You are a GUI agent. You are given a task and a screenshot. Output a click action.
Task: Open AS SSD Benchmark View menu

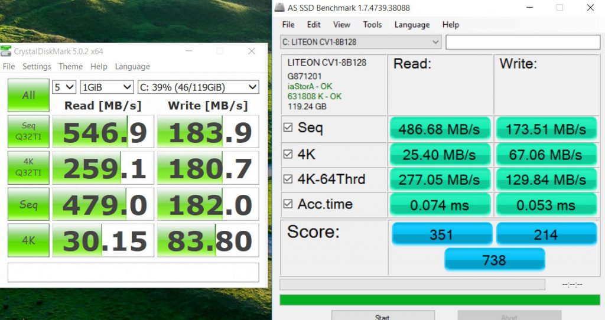pyautogui.click(x=341, y=25)
